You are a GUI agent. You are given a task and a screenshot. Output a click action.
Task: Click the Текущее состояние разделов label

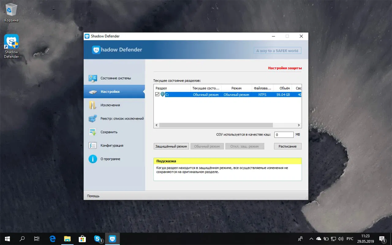coord(177,81)
